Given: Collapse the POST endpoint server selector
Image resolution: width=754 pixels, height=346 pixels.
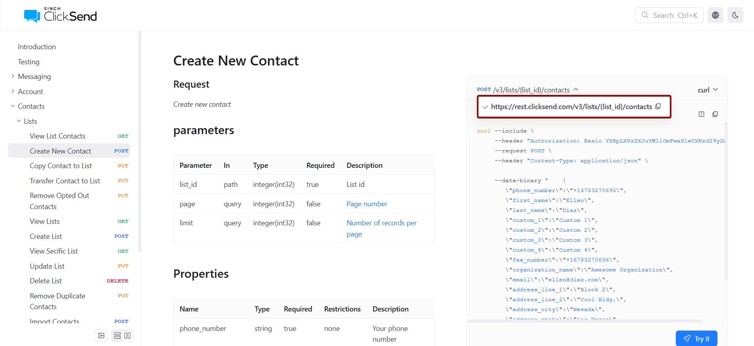Looking at the screenshot, I should click(576, 90).
